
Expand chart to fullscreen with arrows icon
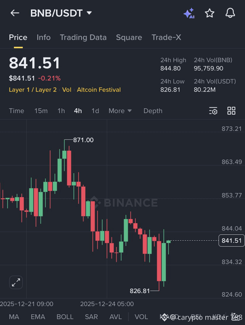pos(16,282)
